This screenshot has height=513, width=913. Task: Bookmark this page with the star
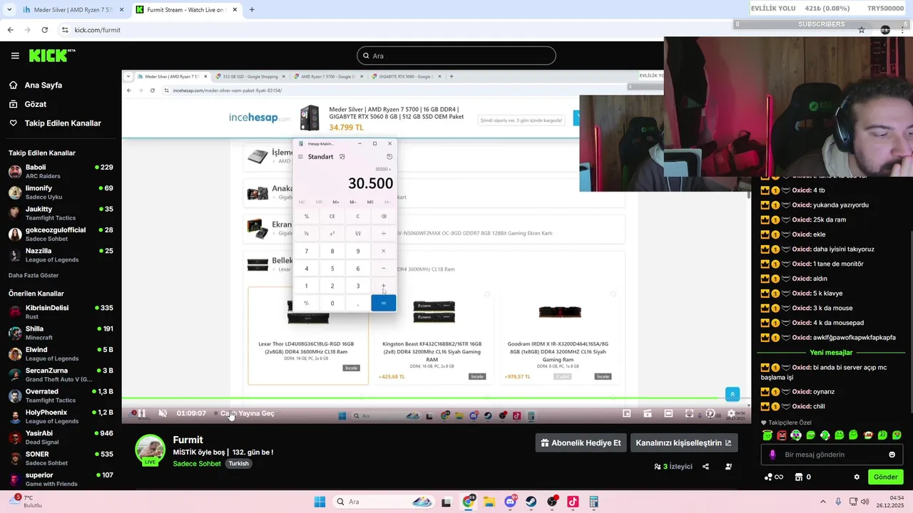click(x=862, y=30)
